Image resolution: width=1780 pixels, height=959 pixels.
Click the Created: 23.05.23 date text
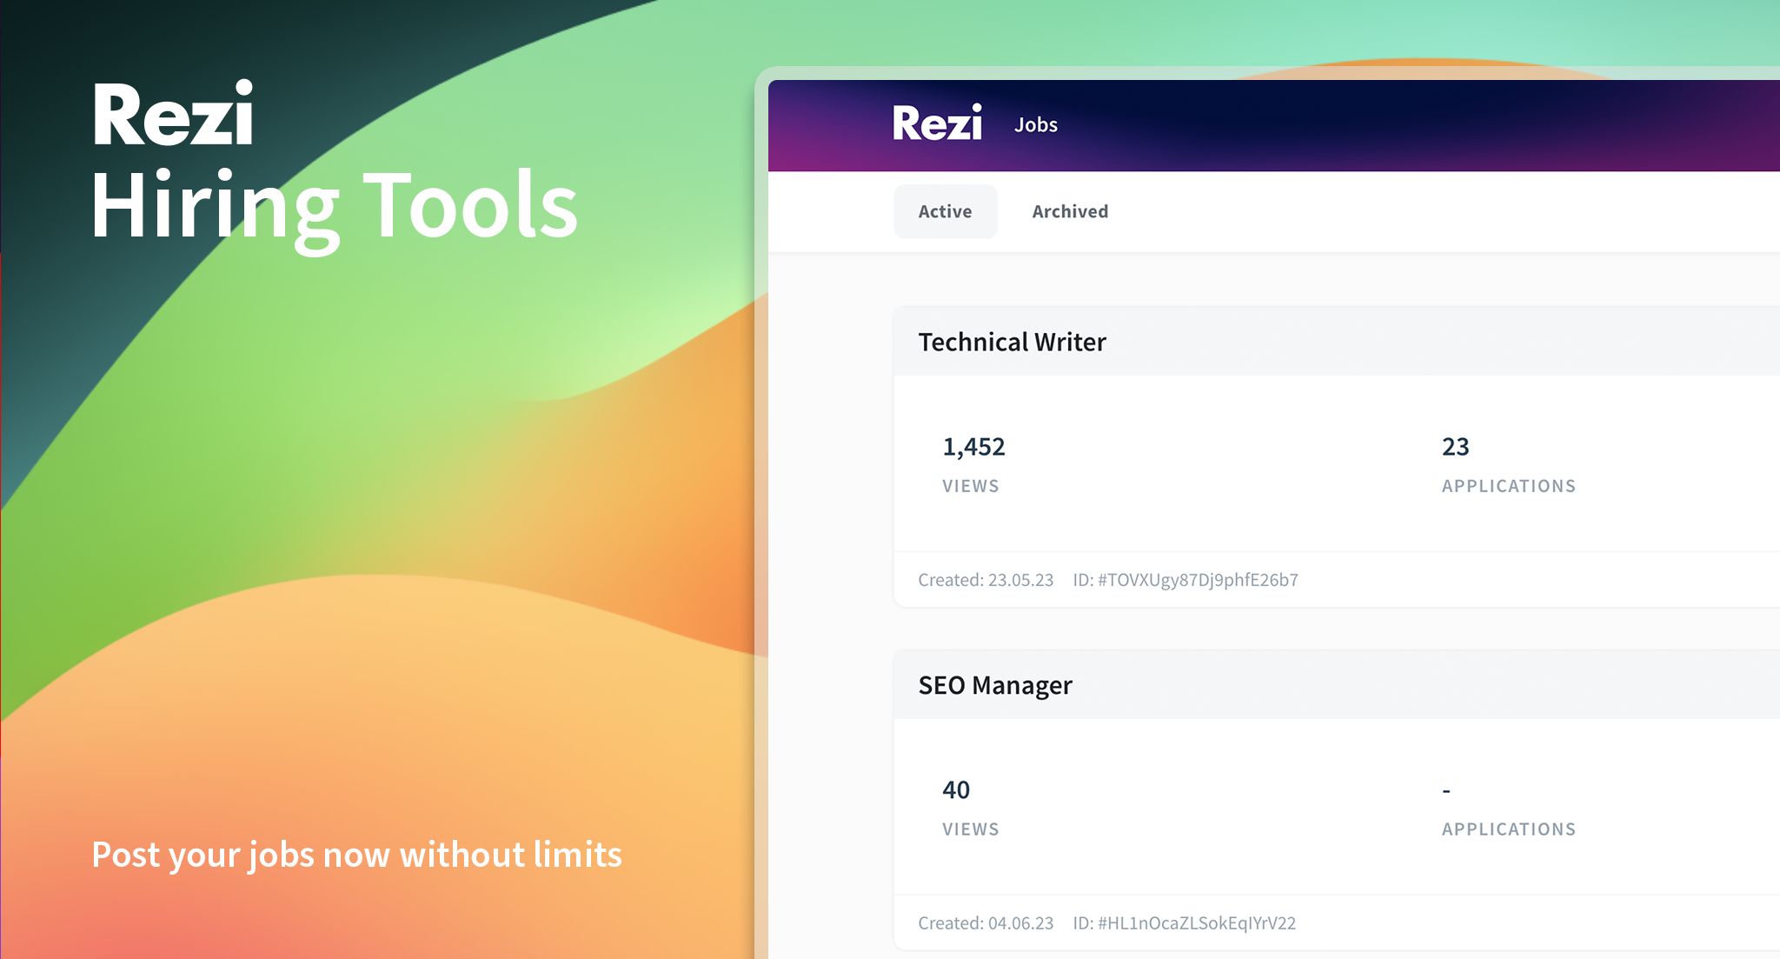986,580
